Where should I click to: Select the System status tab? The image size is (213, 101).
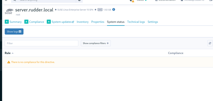coord(116,22)
